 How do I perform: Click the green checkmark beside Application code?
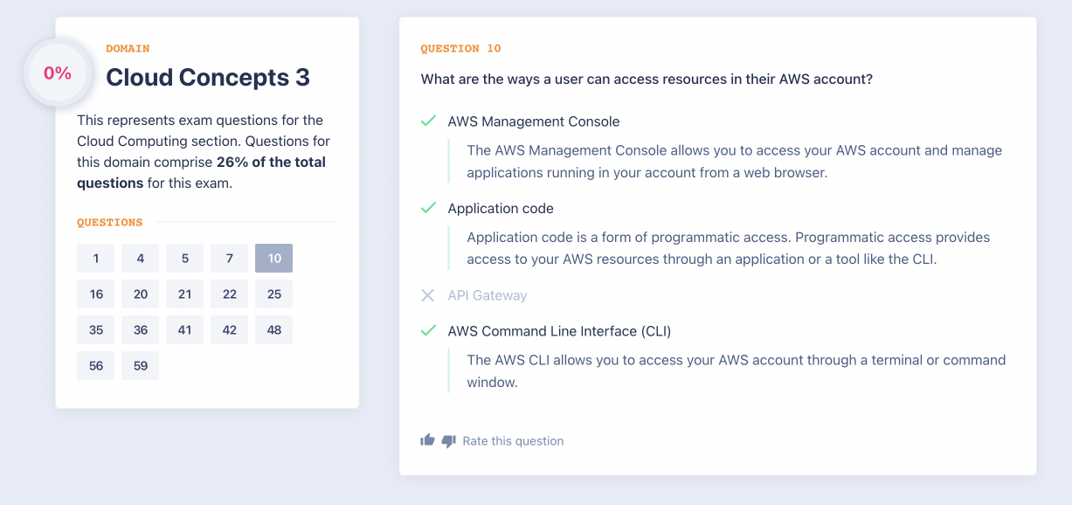point(428,208)
